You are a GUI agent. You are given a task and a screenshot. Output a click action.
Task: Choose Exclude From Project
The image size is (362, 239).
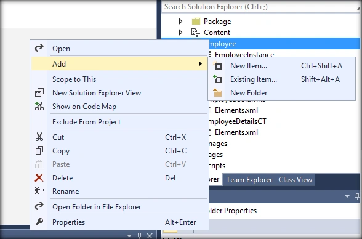[x=119, y=122]
